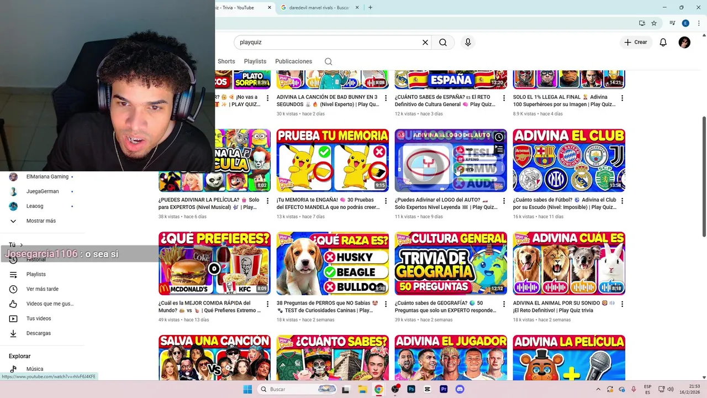Switch to the daredevil marvel rivals tab
Screen dimensions: 707x398
319,8
